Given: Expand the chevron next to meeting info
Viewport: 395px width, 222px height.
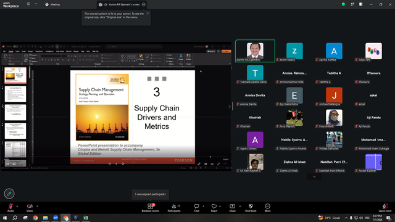Looking at the screenshot, I should click(x=36, y=4).
